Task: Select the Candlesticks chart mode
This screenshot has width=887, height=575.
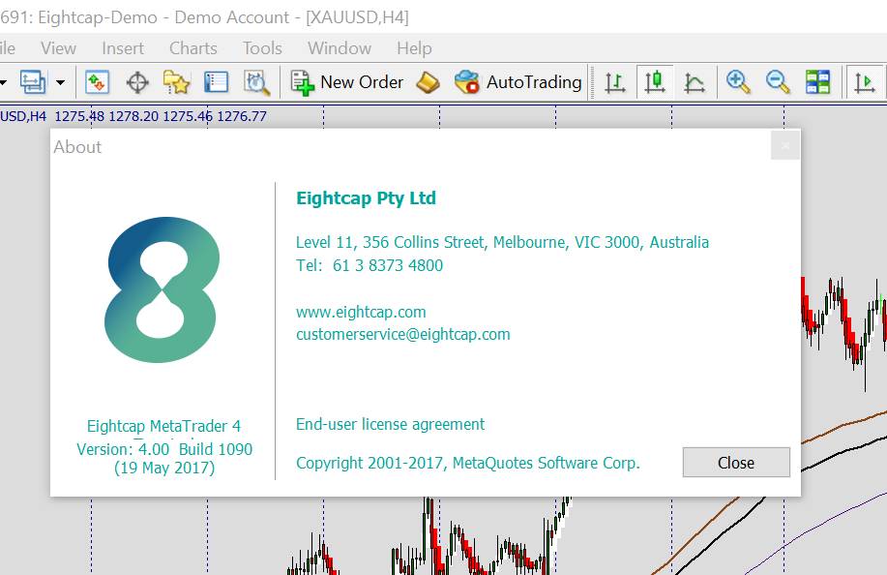Action: click(655, 82)
